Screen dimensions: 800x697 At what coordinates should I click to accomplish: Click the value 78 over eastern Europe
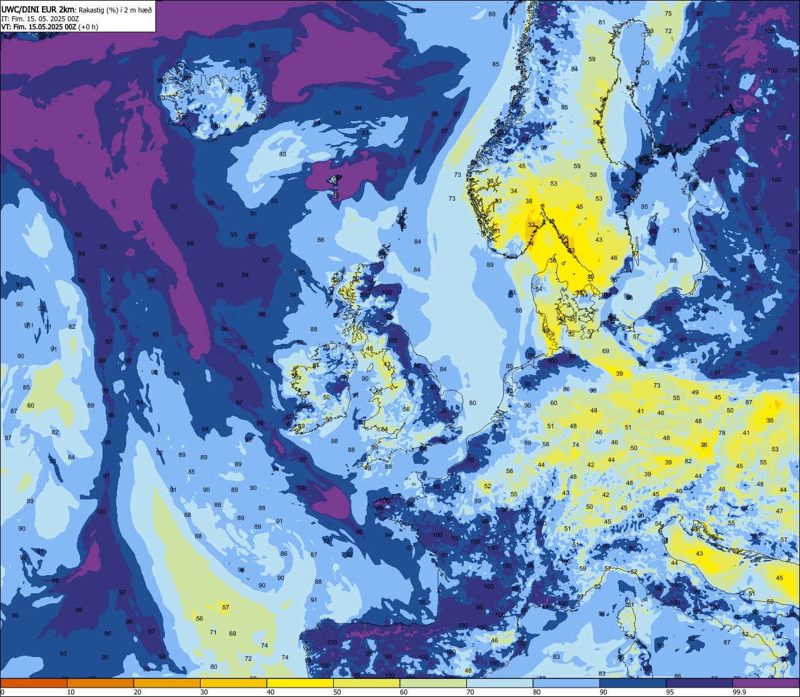click(722, 433)
